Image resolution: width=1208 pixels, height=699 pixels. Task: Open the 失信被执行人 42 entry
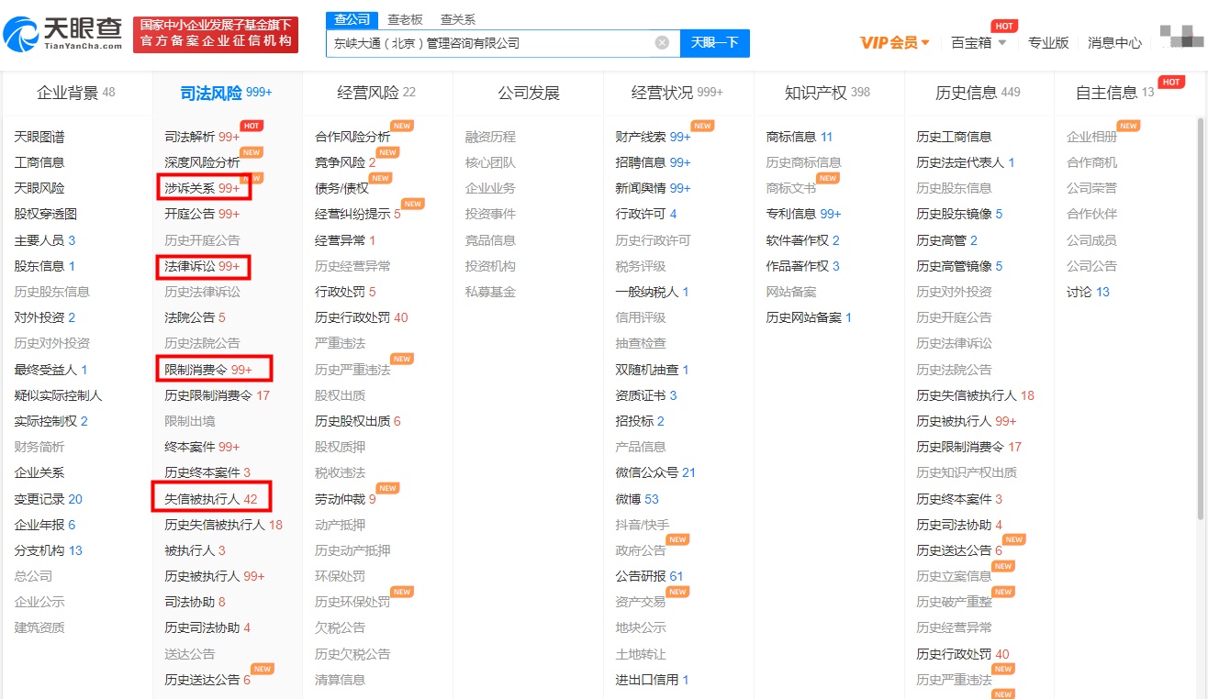point(211,499)
